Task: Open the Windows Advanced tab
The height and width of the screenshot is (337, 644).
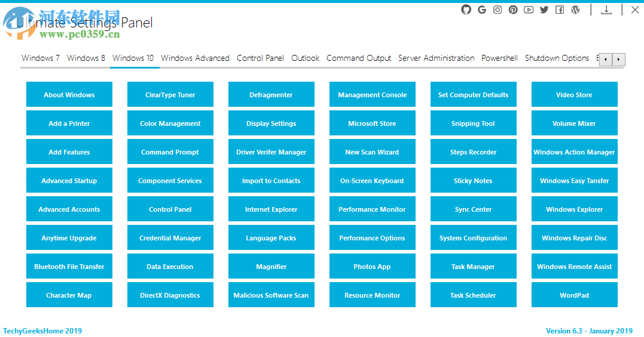Action: (195, 58)
